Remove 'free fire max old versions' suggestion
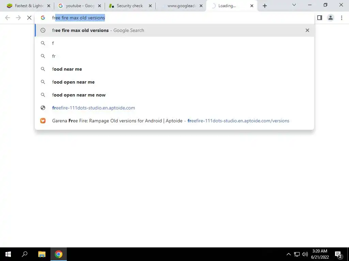This screenshot has height=261, width=349. tap(307, 30)
